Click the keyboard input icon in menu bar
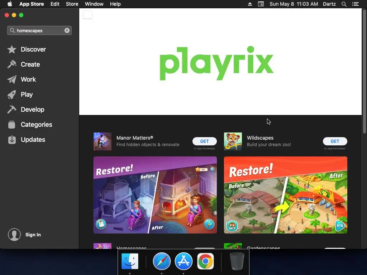 coord(261,4)
